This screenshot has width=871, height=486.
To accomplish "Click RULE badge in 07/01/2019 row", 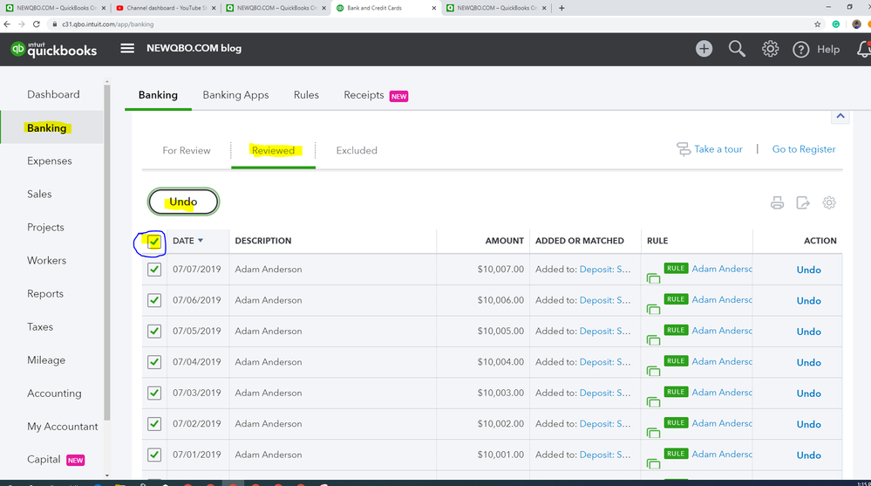I will (x=676, y=454).
